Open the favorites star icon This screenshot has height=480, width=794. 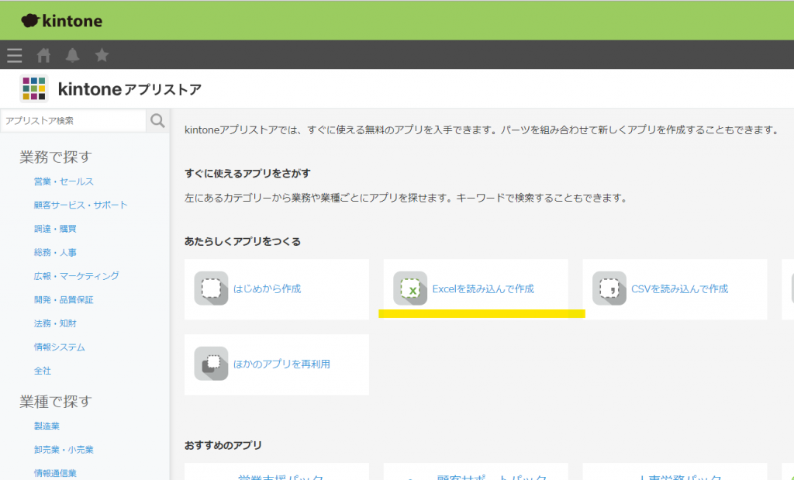102,55
